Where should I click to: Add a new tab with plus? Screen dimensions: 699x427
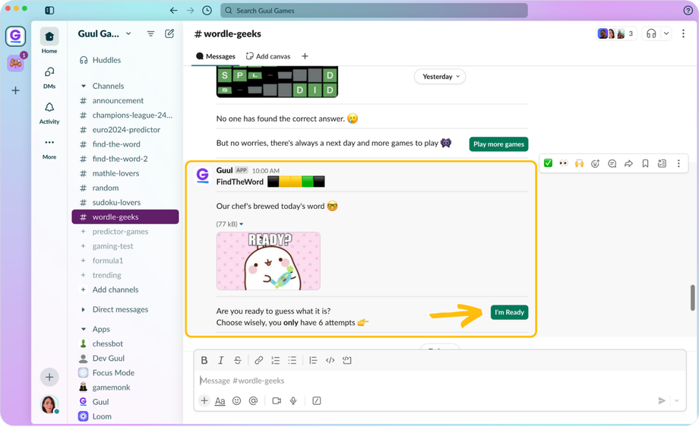tap(305, 56)
